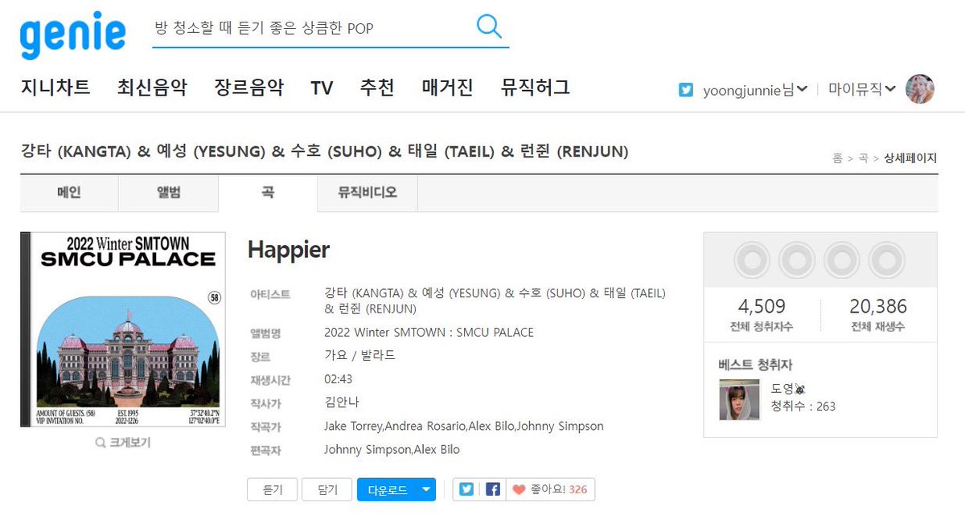
Task: Select the 곡 tab
Action: [268, 193]
